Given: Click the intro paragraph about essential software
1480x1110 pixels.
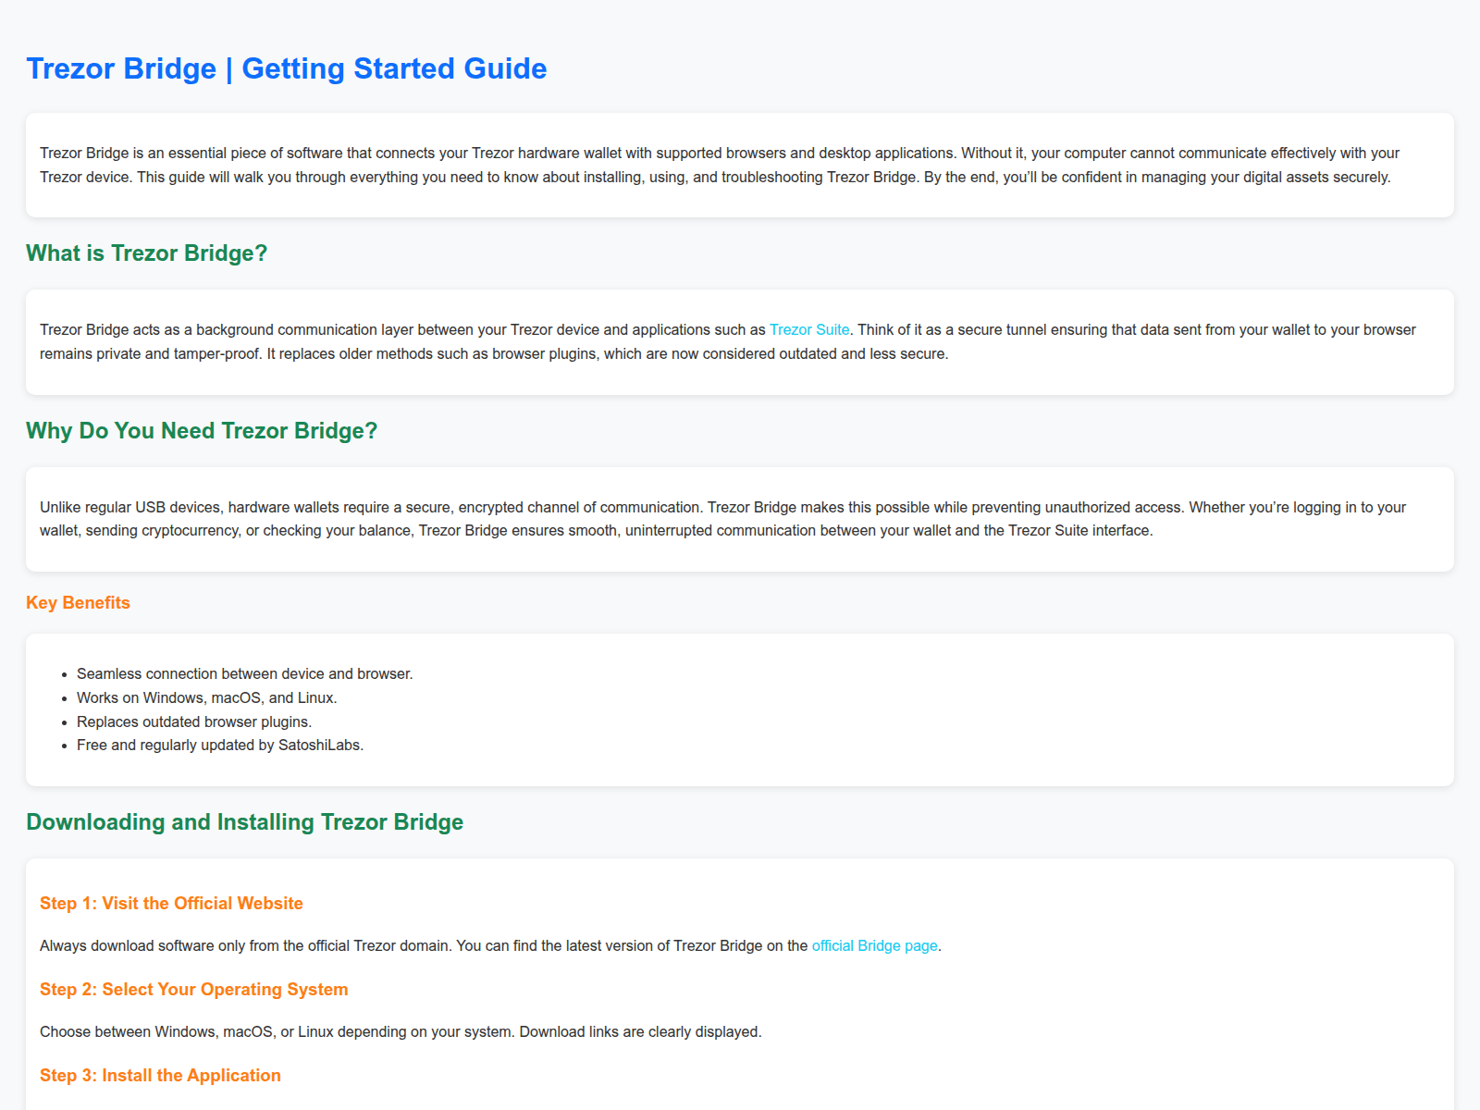Looking at the screenshot, I should tap(719, 166).
